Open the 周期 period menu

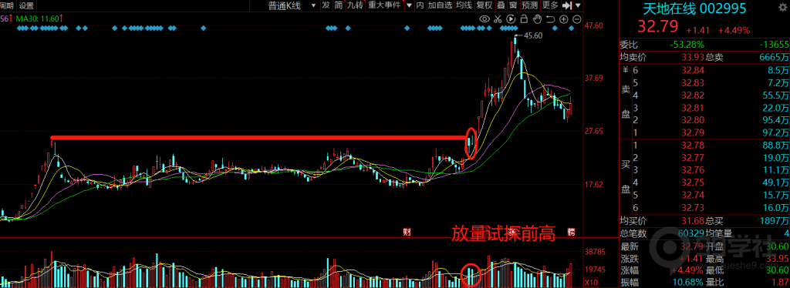7,5
